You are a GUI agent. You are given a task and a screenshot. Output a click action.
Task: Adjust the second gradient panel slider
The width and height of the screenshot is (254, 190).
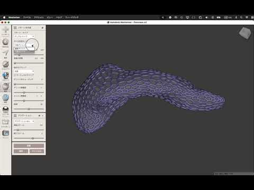(29, 138)
